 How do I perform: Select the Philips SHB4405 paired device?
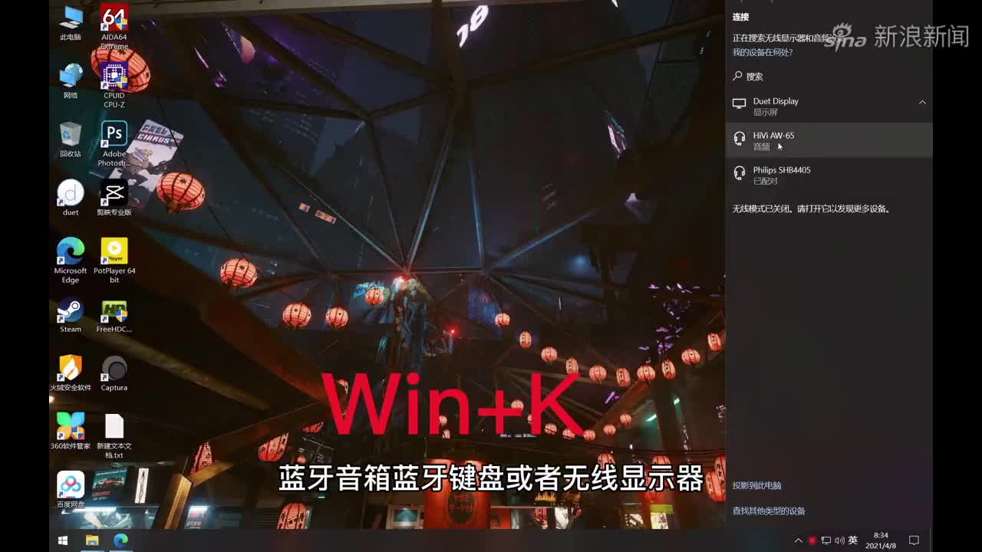point(829,175)
